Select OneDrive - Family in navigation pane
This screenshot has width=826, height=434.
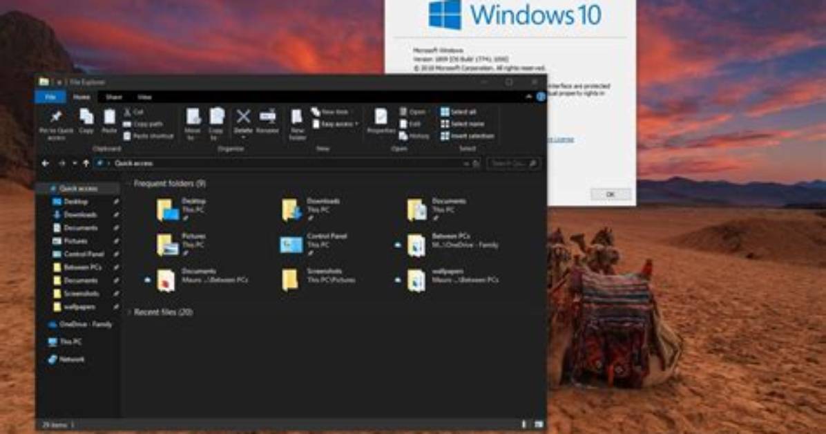tap(79, 324)
